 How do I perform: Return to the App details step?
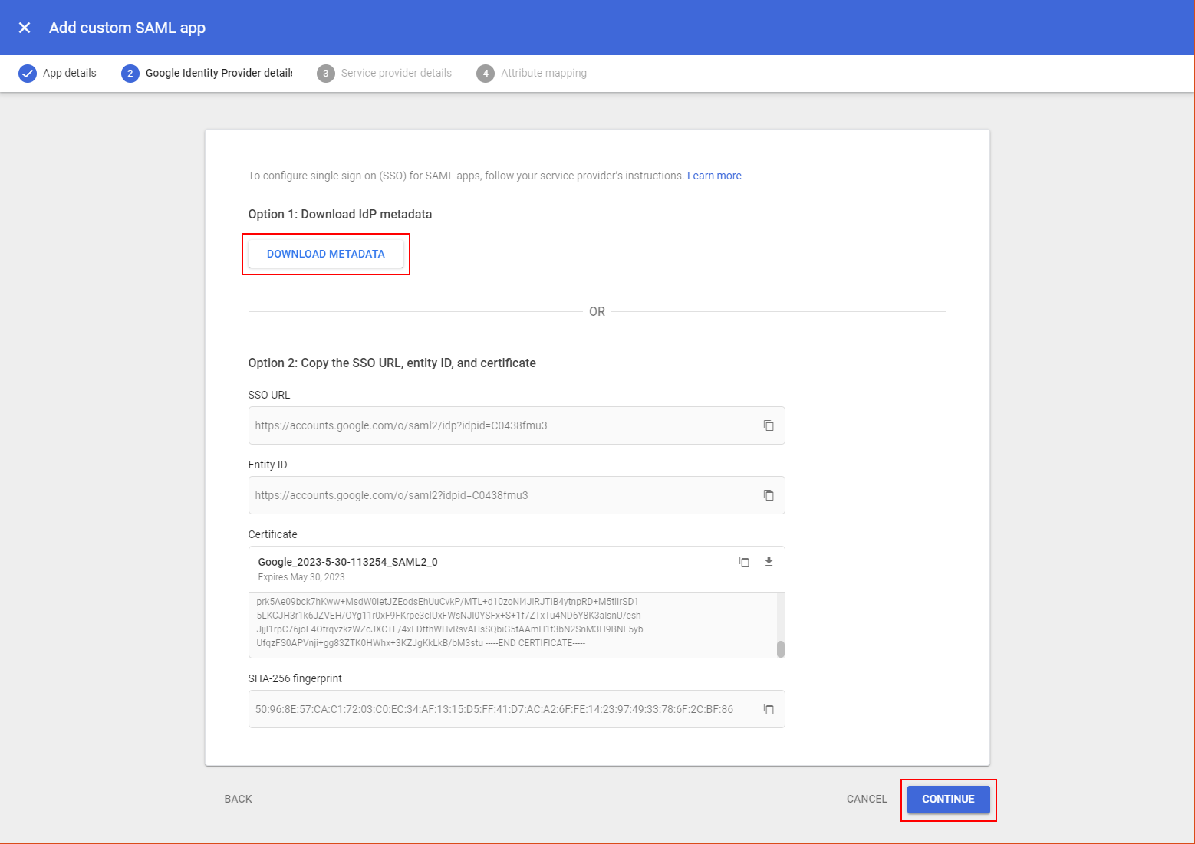(x=69, y=73)
